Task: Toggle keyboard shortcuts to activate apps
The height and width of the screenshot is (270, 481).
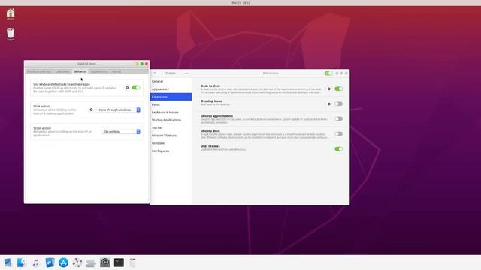Action: tap(136, 88)
